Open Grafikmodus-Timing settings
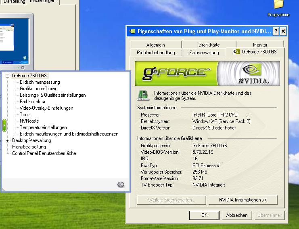This screenshot has width=299, height=229. click(x=38, y=89)
